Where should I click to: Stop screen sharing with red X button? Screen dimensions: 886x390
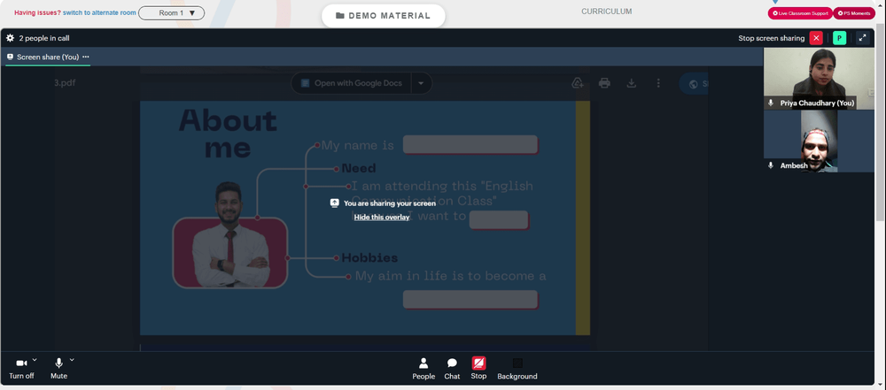pos(816,38)
